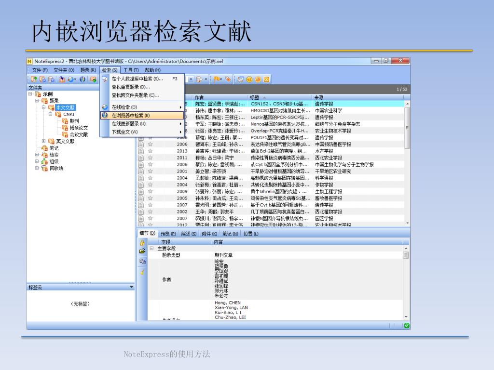Open the toolbar combo box dropdown
This screenshot has height=370, width=494.
pyautogui.click(x=191, y=79)
